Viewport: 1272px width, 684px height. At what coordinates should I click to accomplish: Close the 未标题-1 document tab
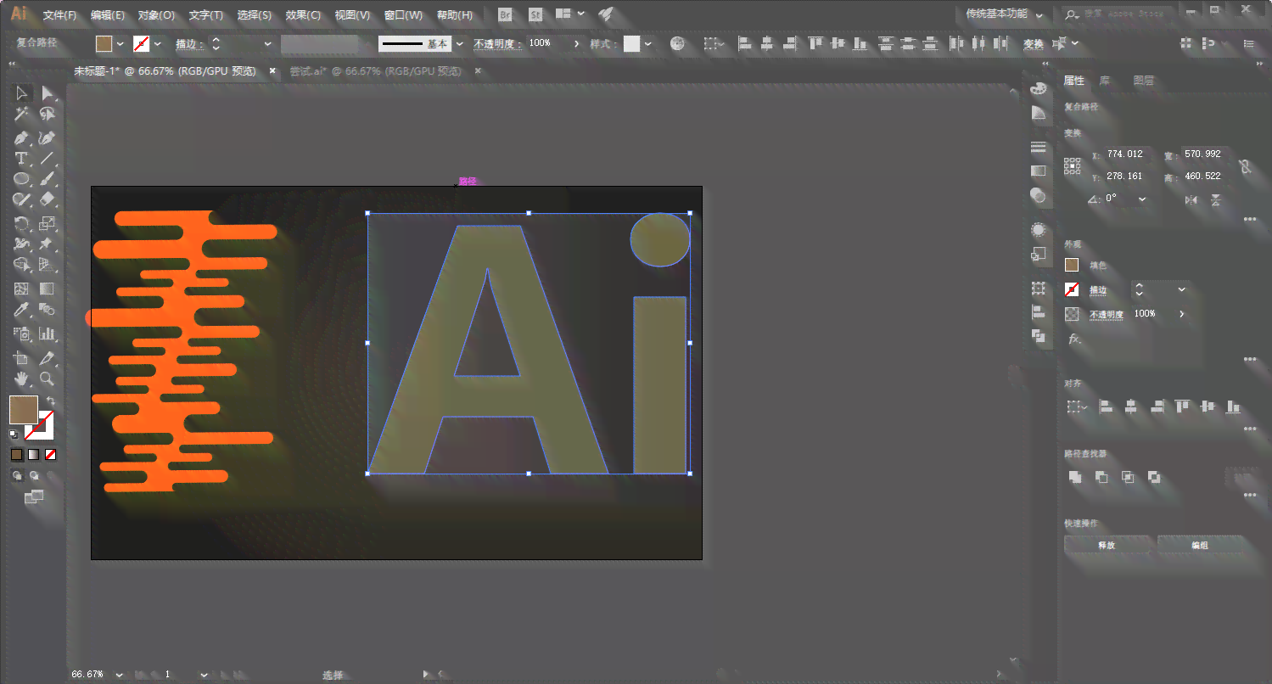tap(272, 71)
